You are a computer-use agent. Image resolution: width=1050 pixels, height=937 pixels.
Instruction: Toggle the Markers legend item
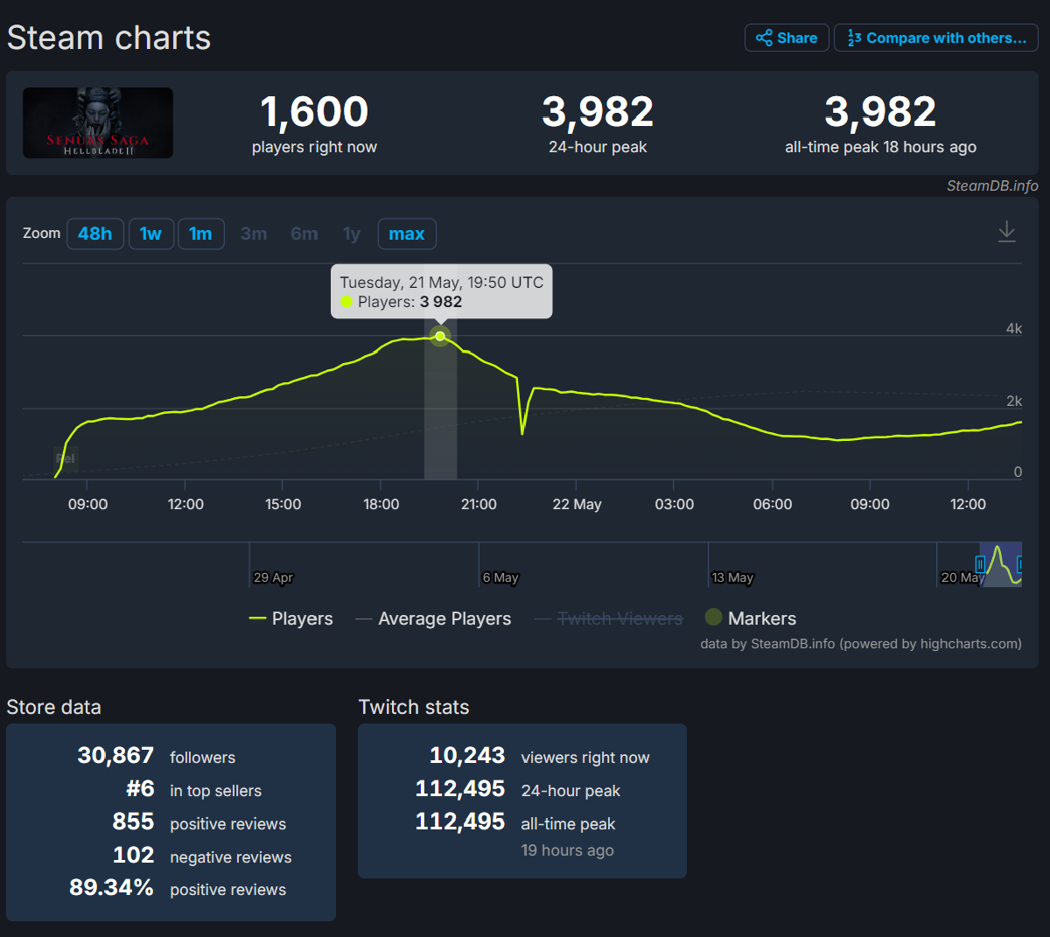[751, 619]
